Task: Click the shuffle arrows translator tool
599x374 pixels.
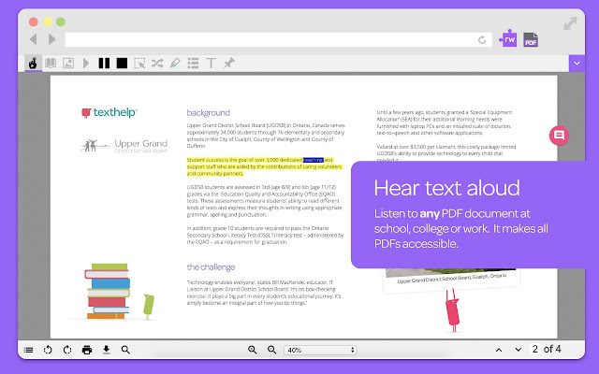Action: 157,63
